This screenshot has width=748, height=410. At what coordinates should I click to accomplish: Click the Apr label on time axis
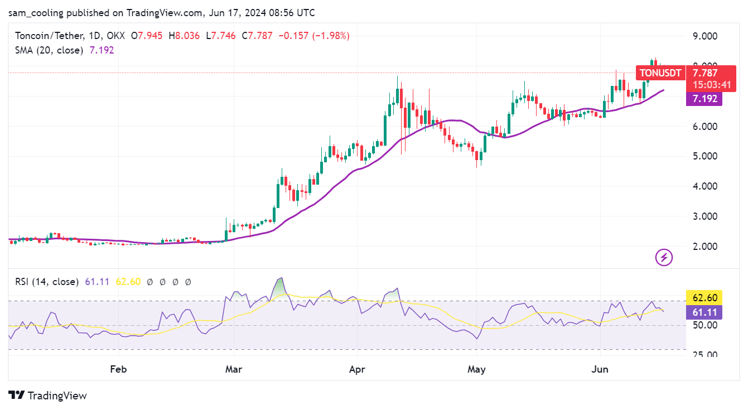tap(357, 369)
